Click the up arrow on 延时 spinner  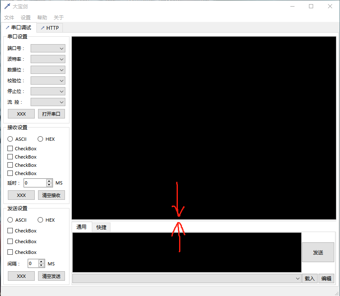click(x=49, y=181)
